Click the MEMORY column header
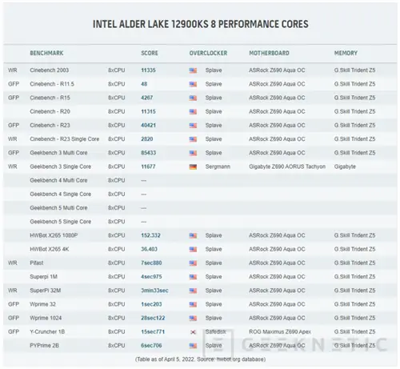The width and height of the screenshot is (400, 369). click(x=346, y=53)
